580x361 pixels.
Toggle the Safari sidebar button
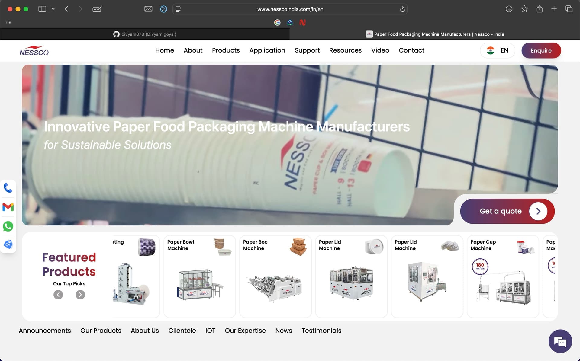click(x=42, y=9)
